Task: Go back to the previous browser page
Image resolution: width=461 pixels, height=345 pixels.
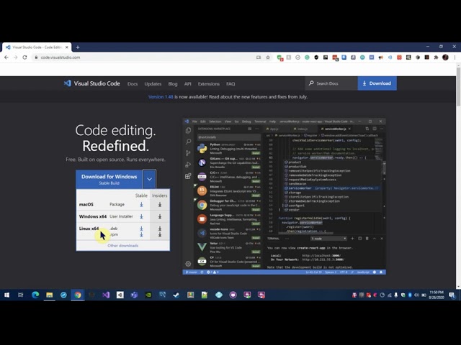Action: point(6,57)
